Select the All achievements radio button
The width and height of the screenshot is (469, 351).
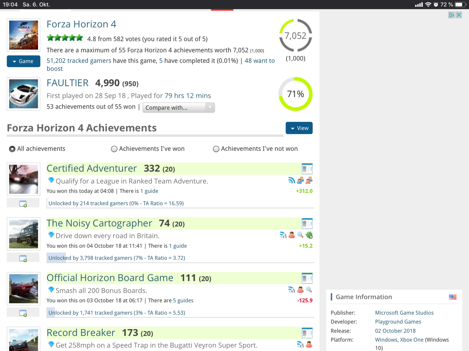pyautogui.click(x=12, y=149)
